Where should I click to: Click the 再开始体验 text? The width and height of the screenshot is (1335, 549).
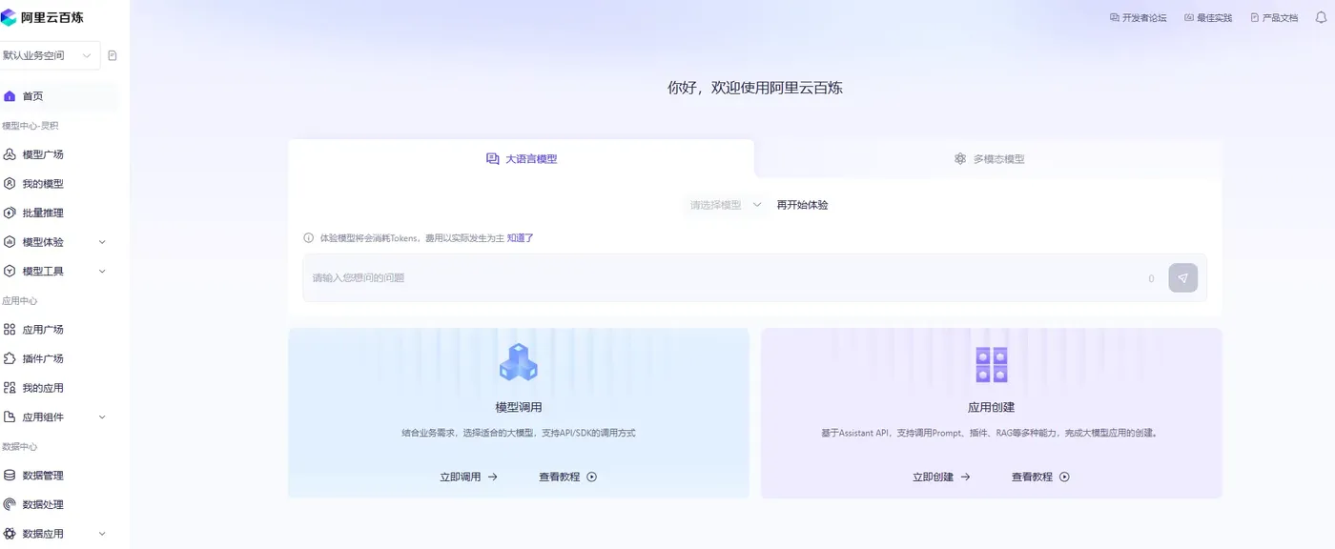[802, 205]
